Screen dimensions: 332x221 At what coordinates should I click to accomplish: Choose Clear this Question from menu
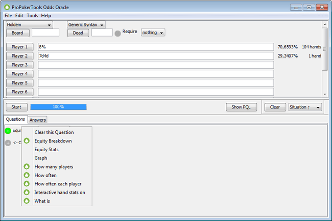click(57, 132)
